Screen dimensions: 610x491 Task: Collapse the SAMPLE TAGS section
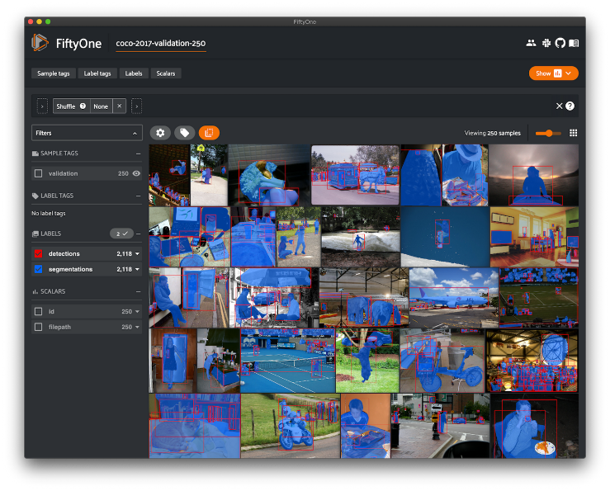138,153
